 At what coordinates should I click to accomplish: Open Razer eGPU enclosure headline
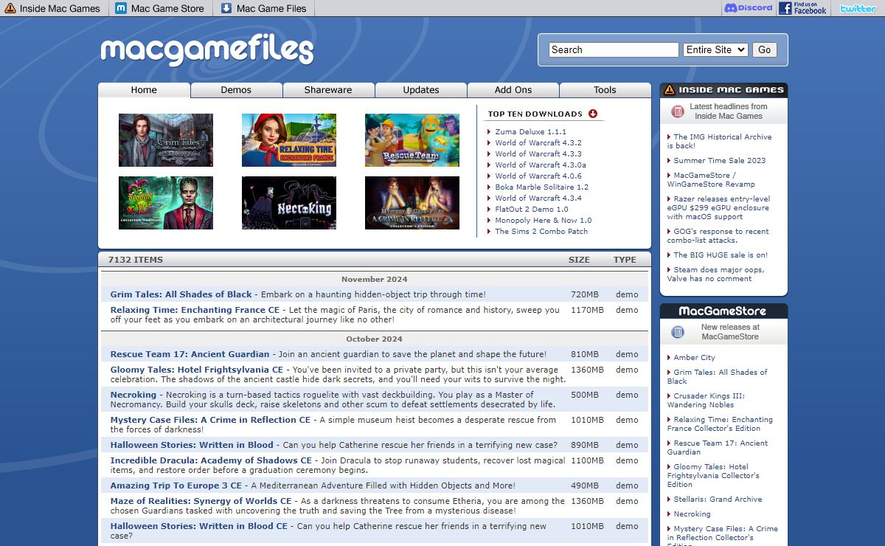click(x=719, y=207)
